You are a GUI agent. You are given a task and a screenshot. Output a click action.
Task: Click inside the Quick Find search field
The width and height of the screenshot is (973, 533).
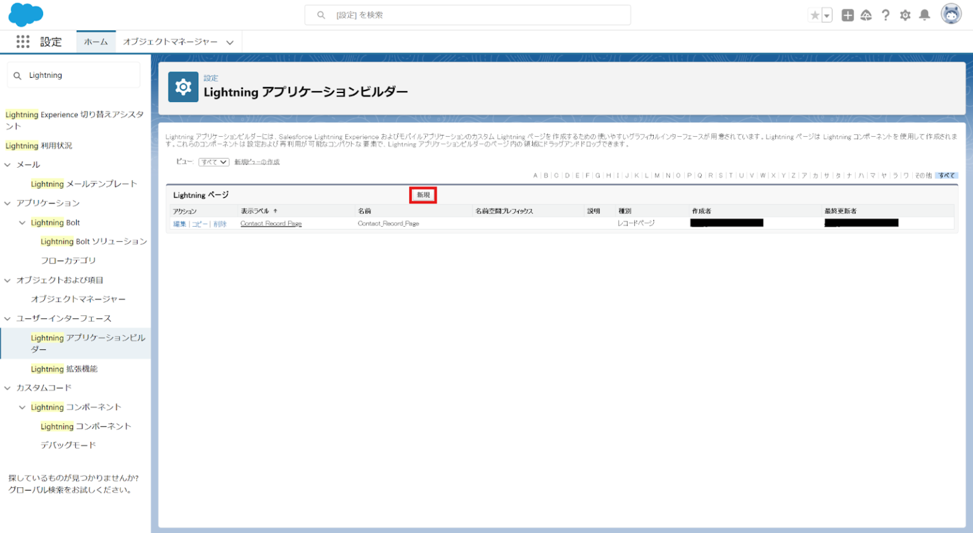[76, 75]
